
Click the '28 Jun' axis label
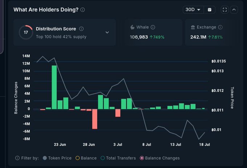(x=89, y=145)
